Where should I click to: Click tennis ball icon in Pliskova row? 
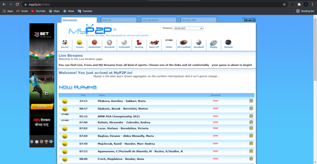(65, 101)
